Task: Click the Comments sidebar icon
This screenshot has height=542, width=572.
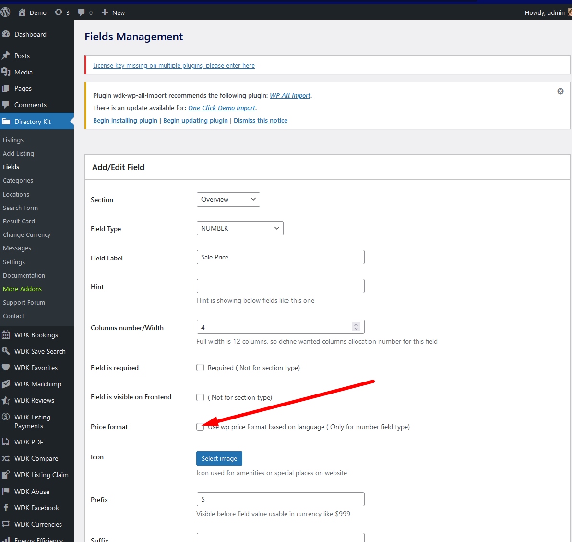Action: pyautogui.click(x=6, y=105)
